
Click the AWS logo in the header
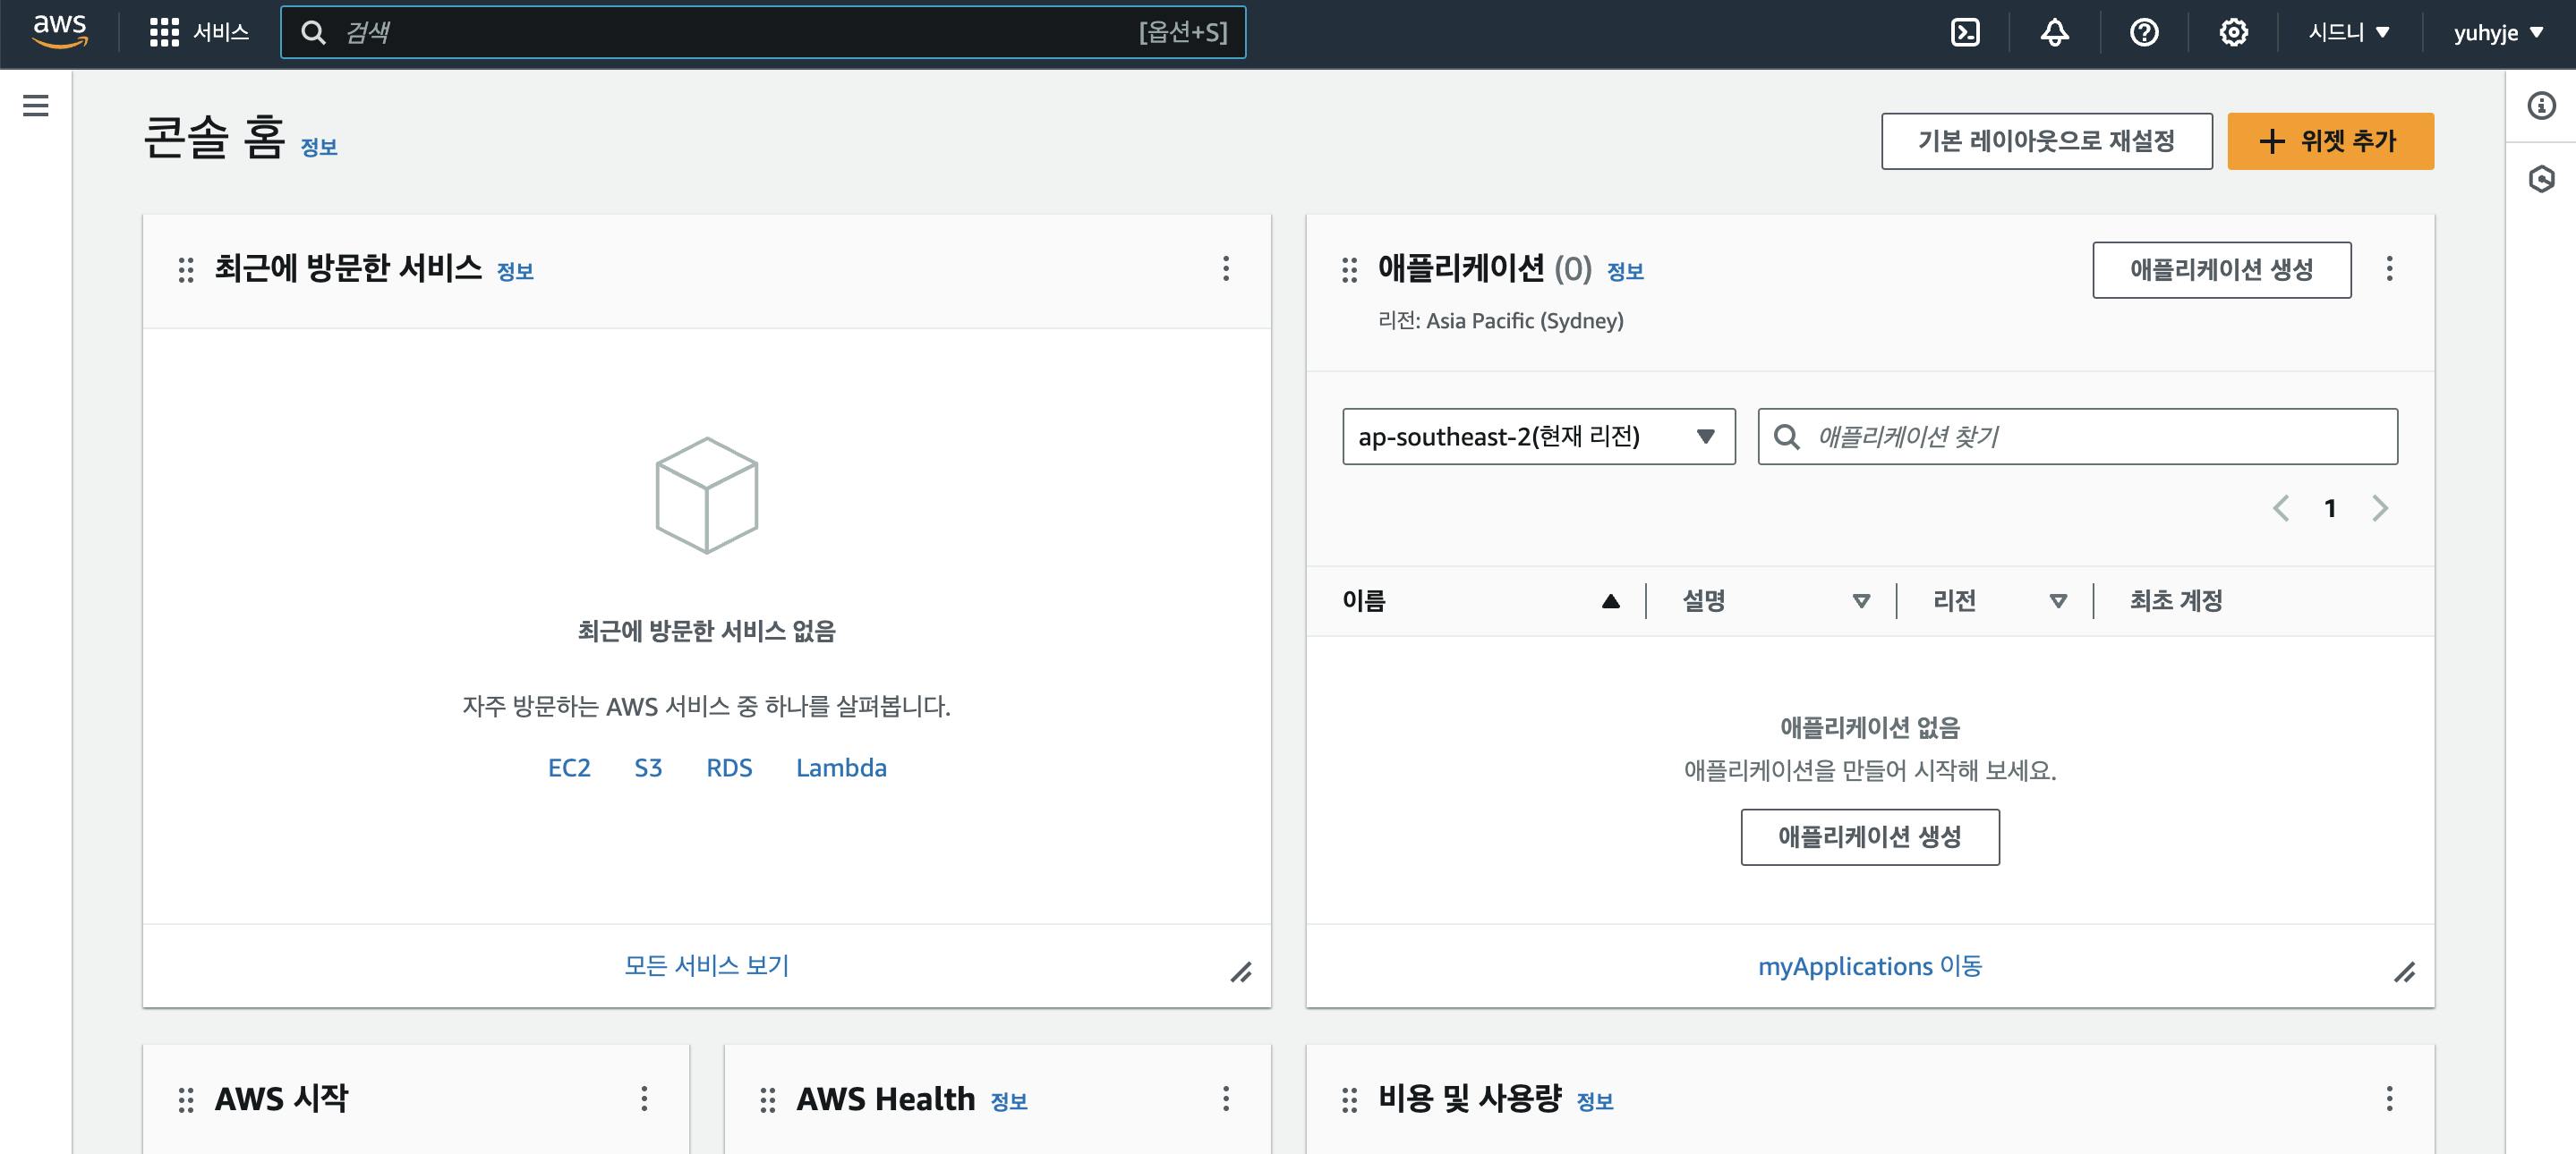60,31
